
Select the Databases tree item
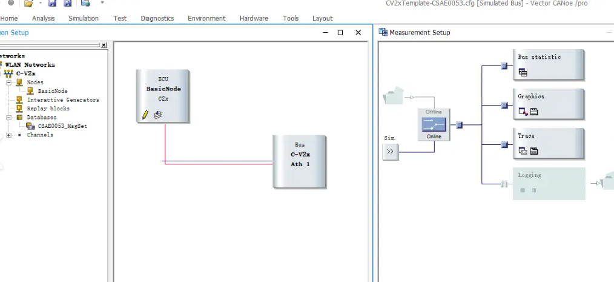pos(42,117)
